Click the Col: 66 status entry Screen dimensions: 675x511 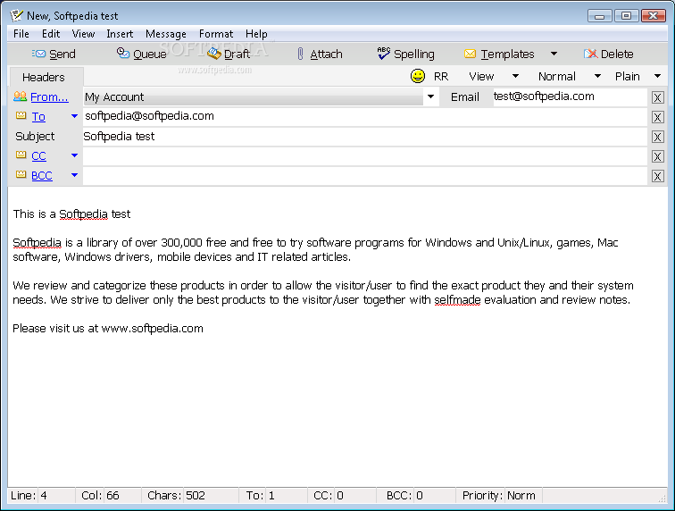coord(100,496)
